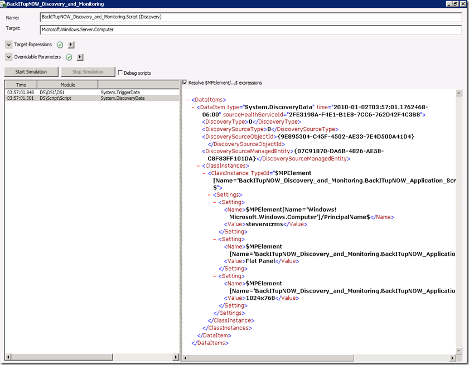Click the Module column header
The width and height of the screenshot is (469, 365).
click(x=67, y=85)
